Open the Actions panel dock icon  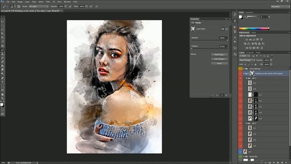235,27
